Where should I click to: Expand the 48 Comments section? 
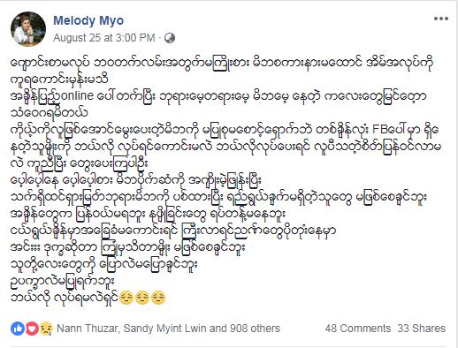[x=358, y=329]
